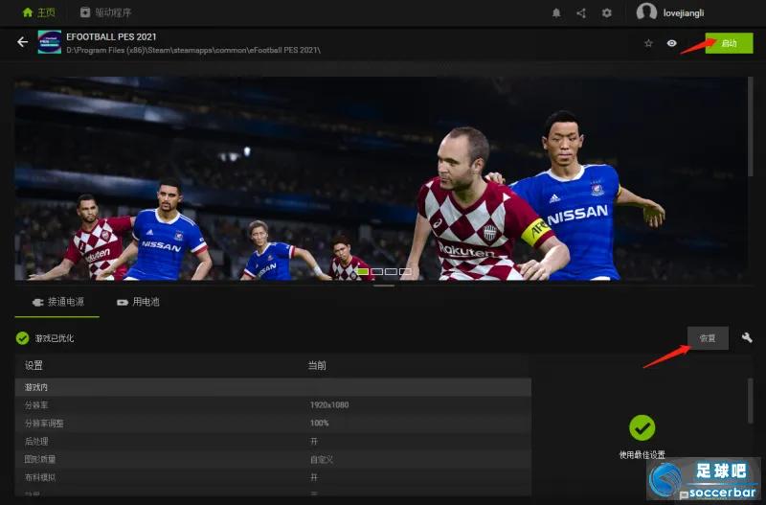Select the 后处理 setting row
This screenshot has width=766, height=505.
pos(273,442)
